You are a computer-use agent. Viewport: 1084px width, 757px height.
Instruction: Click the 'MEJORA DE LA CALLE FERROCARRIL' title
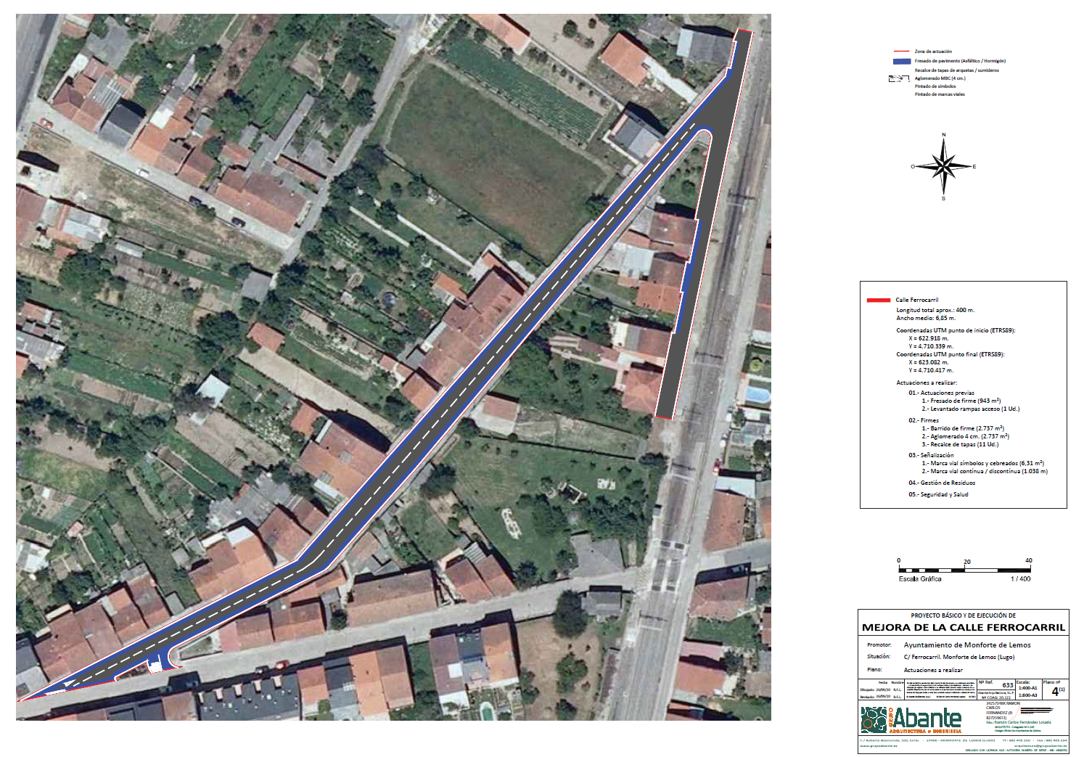click(963, 627)
